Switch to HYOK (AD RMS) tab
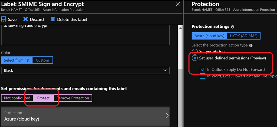277x127 pixels. [x=244, y=36]
